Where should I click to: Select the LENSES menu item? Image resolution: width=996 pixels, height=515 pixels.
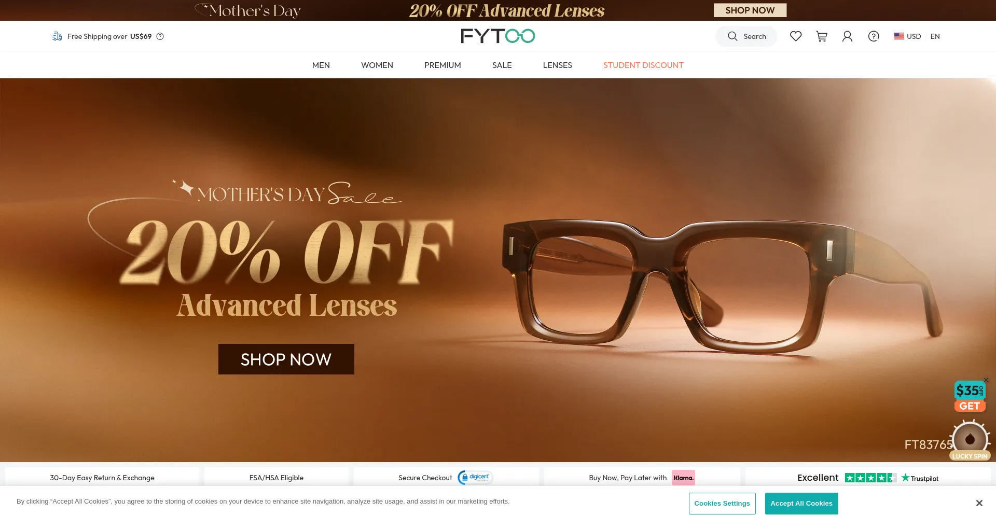click(x=558, y=65)
